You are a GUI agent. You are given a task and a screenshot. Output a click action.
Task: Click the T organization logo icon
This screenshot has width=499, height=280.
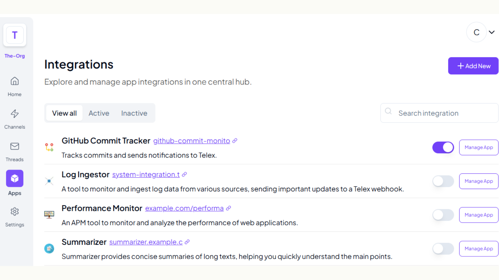(x=15, y=35)
